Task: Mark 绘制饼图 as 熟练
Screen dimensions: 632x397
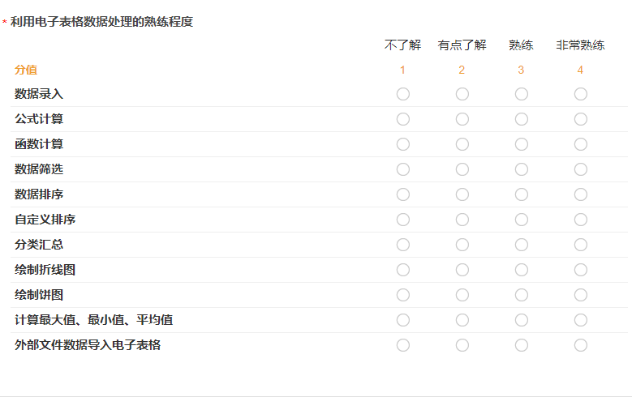Action: point(522,295)
